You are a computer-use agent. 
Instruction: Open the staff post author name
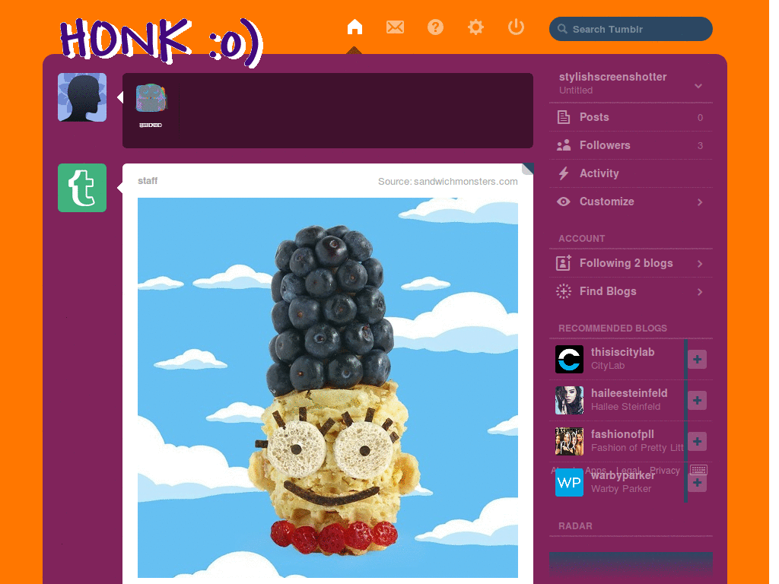pos(147,181)
